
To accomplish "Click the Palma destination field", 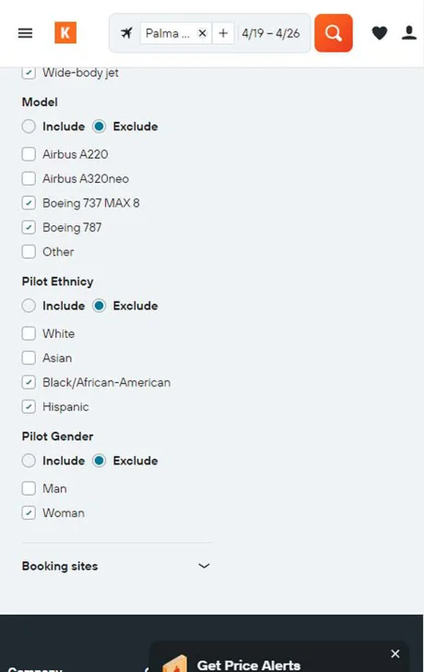I will pos(168,33).
